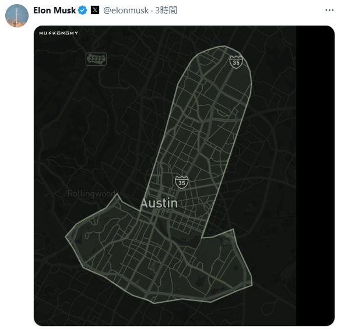Viewport: 341px width, 329px height.
Task: Open the three-dot more options menu
Action: click(x=329, y=10)
